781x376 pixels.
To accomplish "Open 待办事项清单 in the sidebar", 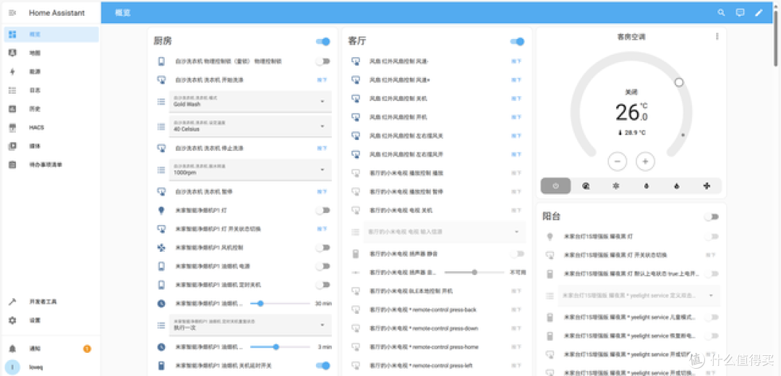I will (51, 165).
